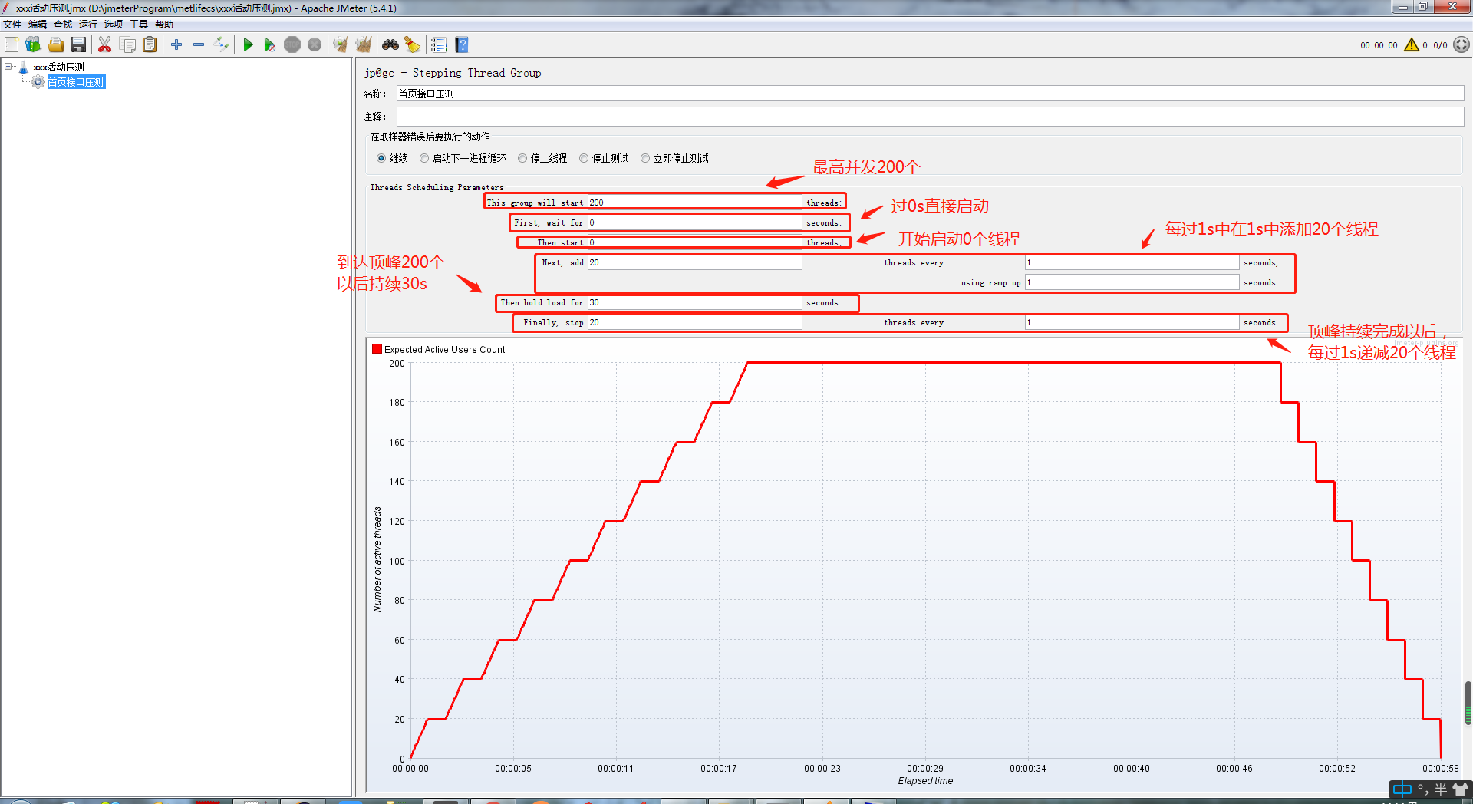Edit 'Next, add' threads field

click(695, 262)
